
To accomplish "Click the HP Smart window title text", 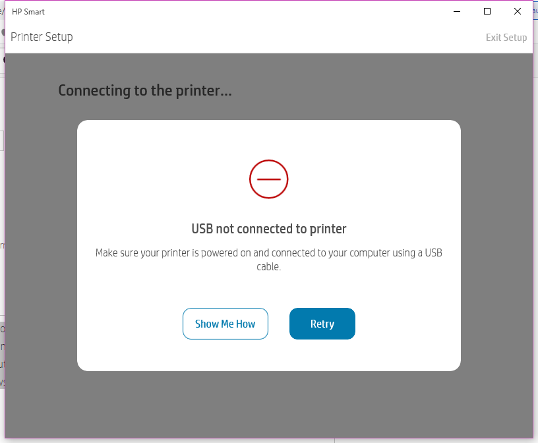I will [x=28, y=12].
